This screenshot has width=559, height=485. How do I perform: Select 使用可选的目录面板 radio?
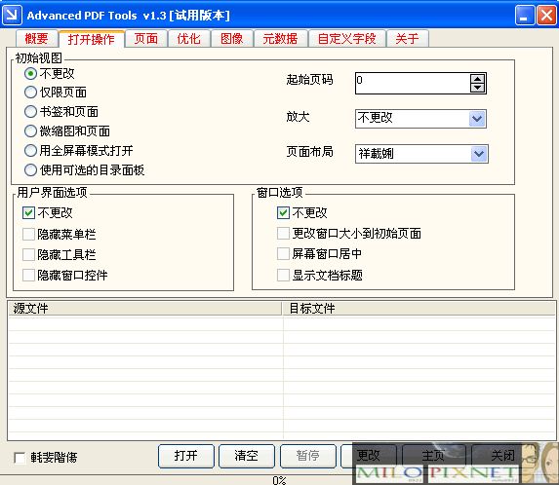coord(30,170)
